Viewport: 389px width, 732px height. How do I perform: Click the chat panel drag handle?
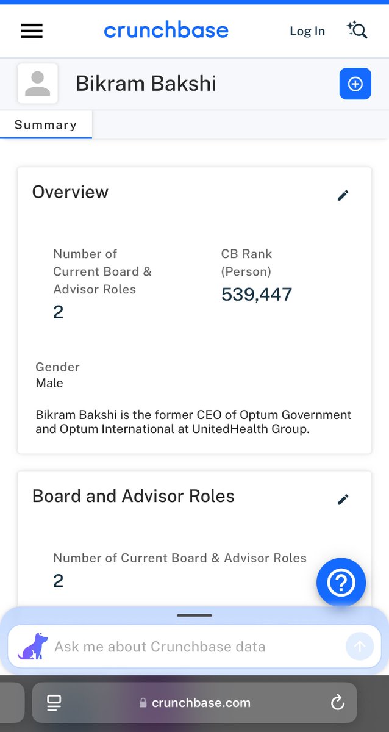[194, 615]
